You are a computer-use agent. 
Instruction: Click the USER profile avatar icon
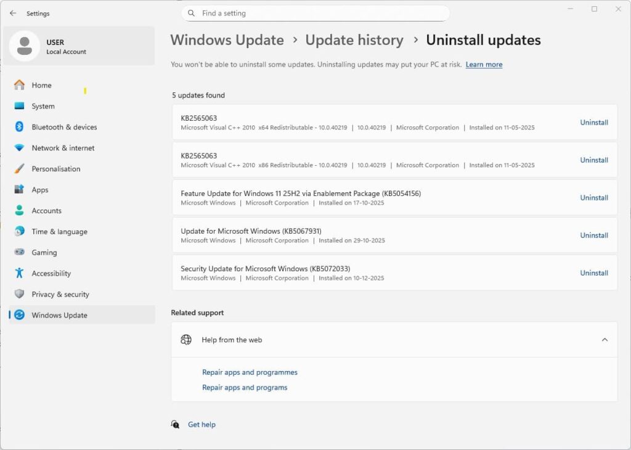25,46
